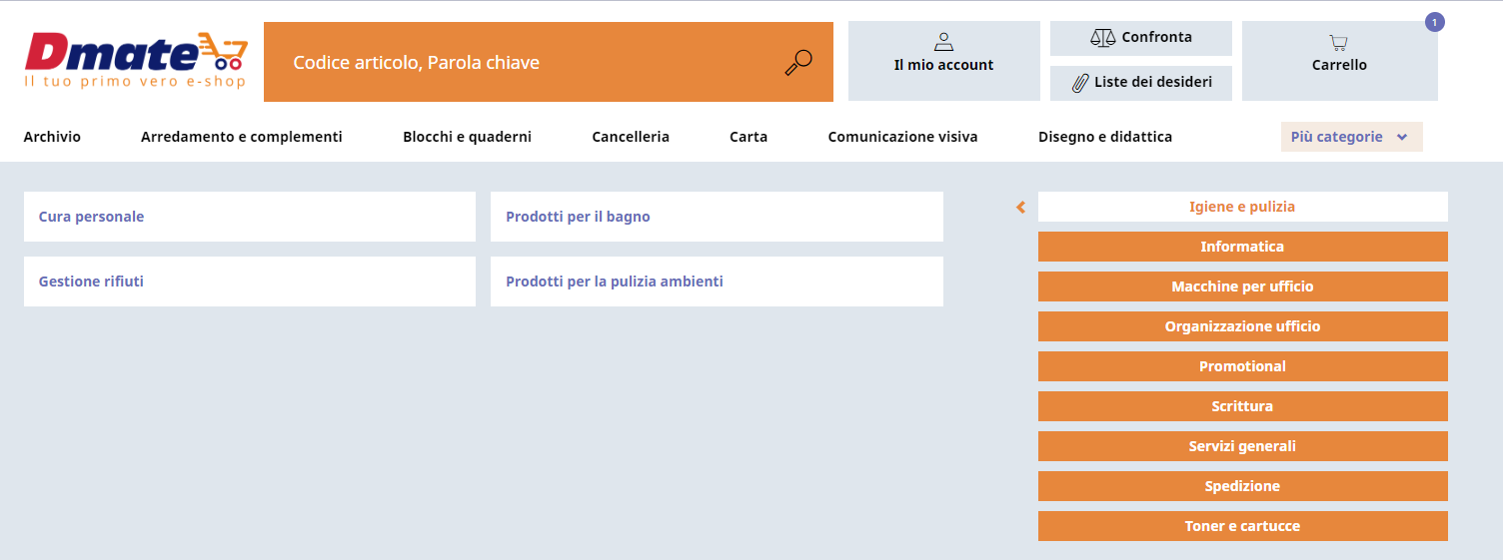Select the Informatica category button
1503x560 pixels.
tap(1242, 247)
